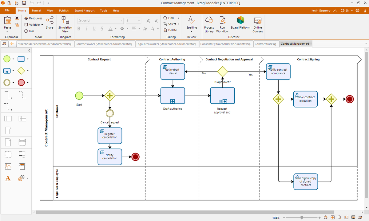This screenshot has height=221, width=369.
Task: Select the Lane shape in palette
Action: [22, 118]
